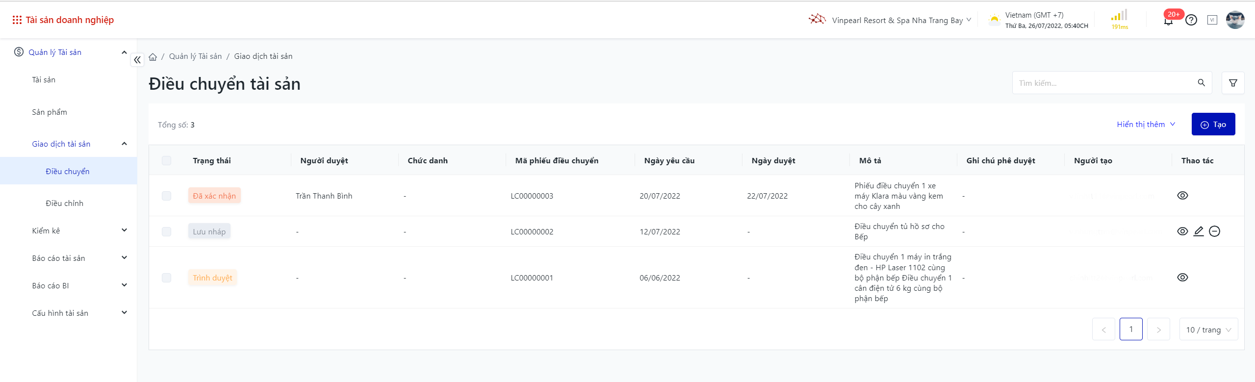View details of transfer LC00000003
1255x382 pixels.
(x=1182, y=196)
